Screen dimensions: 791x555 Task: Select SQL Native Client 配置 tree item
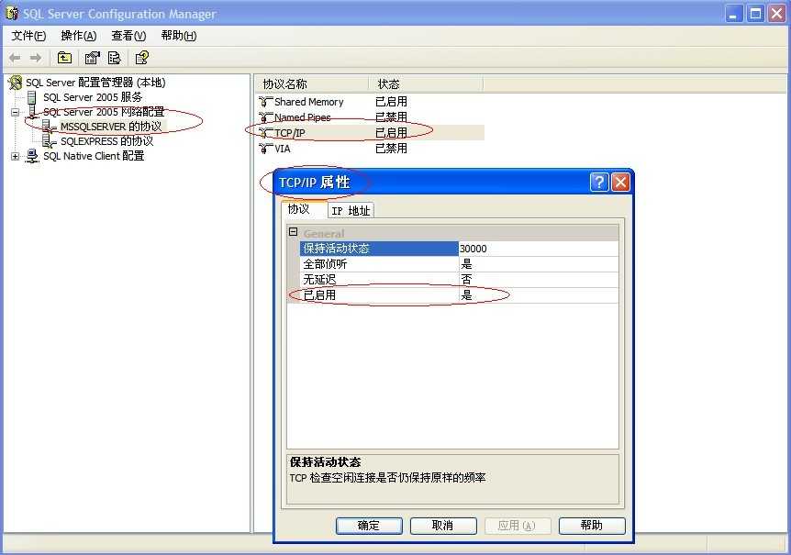[x=94, y=156]
